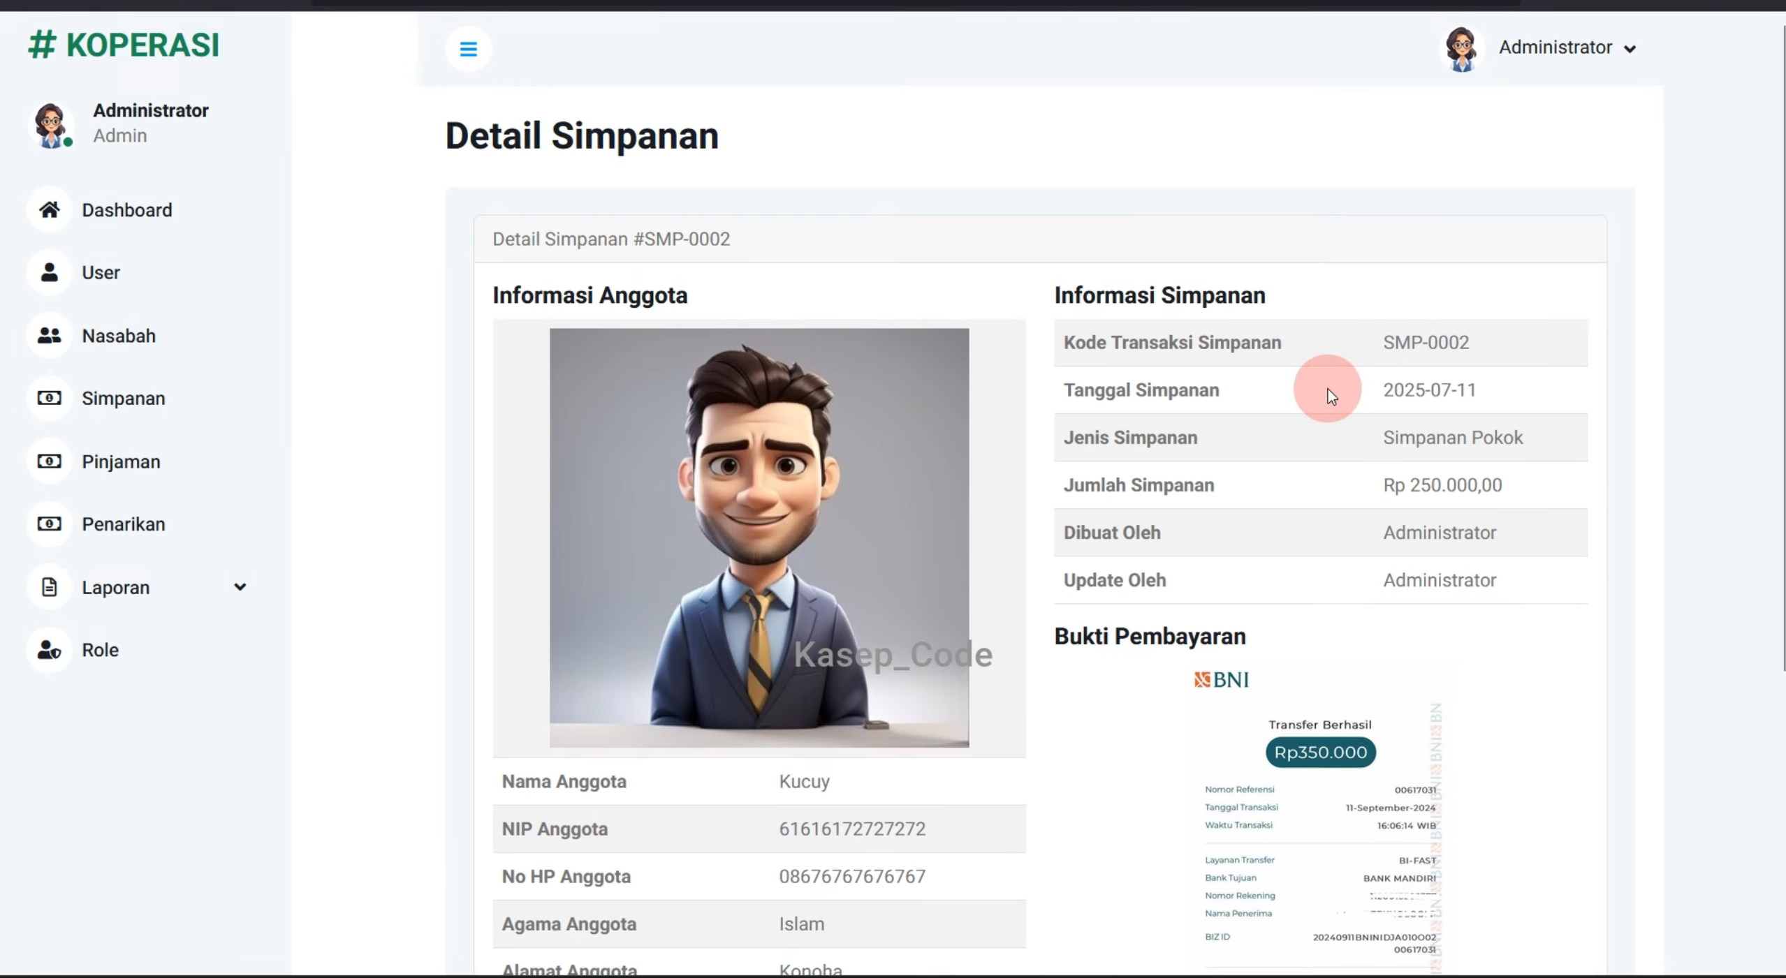Click the Pinjaman money icon
The width and height of the screenshot is (1786, 978).
[x=49, y=461]
